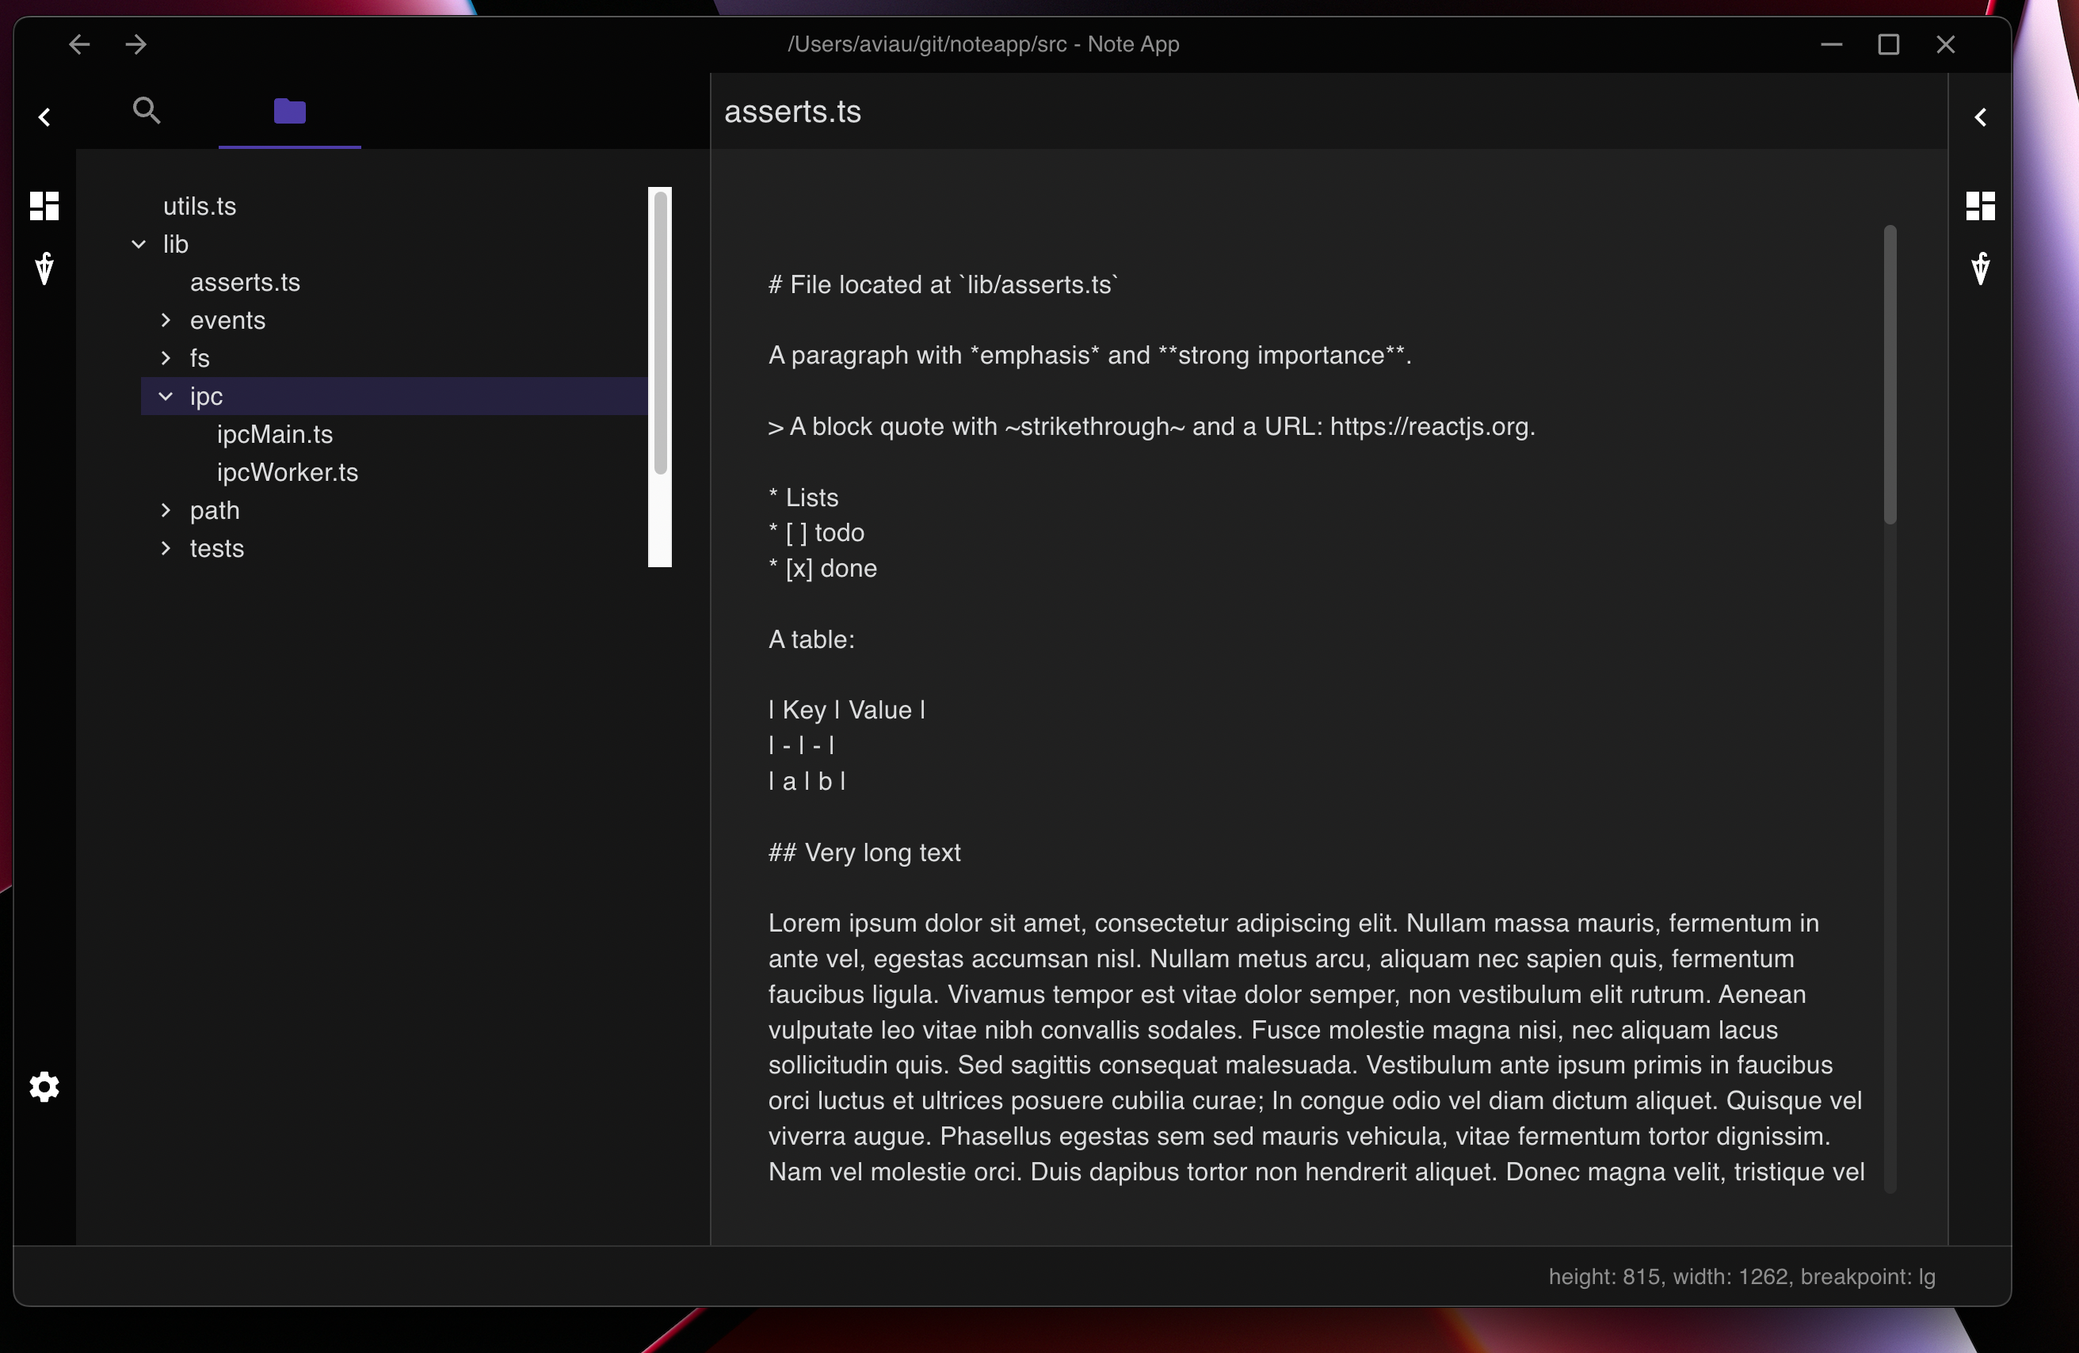Click the file tree scrollbar thumb

pyautogui.click(x=661, y=332)
